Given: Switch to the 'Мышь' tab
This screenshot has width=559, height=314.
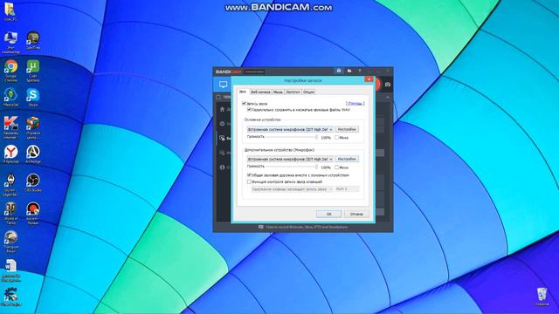Looking at the screenshot, I should tap(278, 92).
